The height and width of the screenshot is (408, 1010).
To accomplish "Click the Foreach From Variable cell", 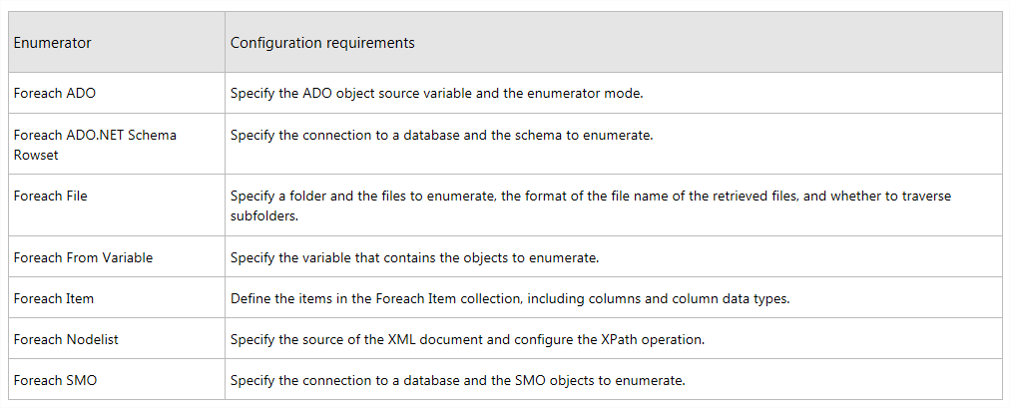I will [x=83, y=257].
